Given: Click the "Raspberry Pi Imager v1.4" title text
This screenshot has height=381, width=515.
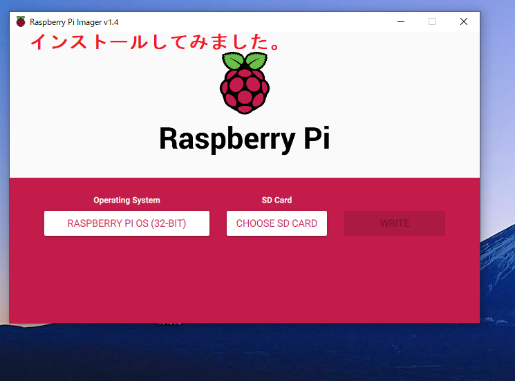Looking at the screenshot, I should [74, 22].
